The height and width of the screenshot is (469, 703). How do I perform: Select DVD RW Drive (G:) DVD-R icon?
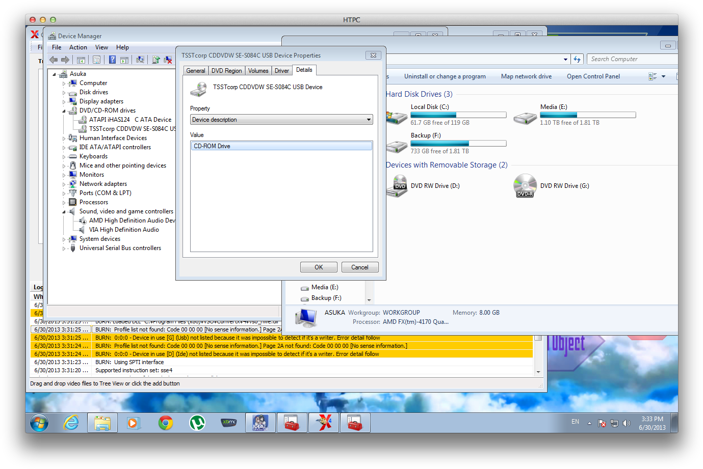click(525, 186)
